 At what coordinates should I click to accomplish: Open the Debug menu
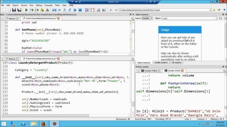click(x=39, y=5)
